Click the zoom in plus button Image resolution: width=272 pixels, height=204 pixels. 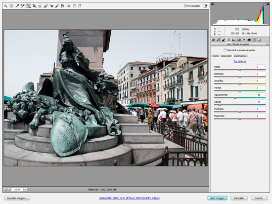coord(9,190)
